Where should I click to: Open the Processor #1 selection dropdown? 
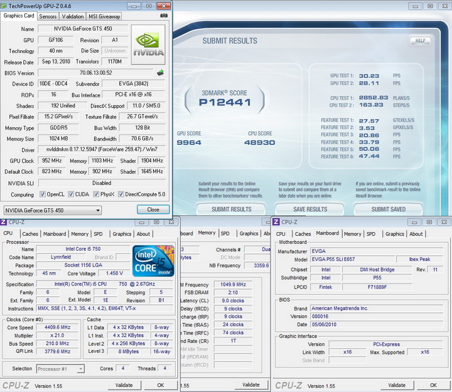[x=60, y=369]
